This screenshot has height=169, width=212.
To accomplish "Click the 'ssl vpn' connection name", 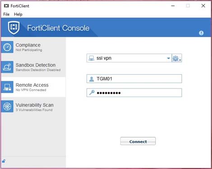I will click(x=104, y=58).
